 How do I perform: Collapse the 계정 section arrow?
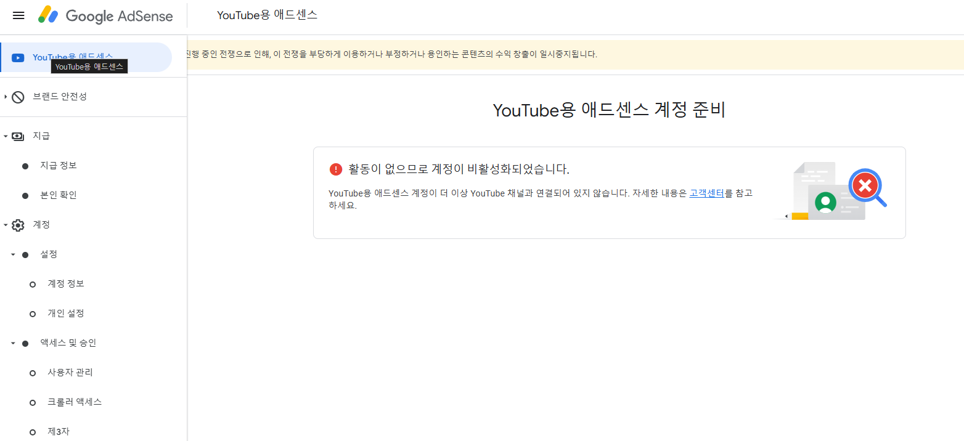(x=6, y=225)
